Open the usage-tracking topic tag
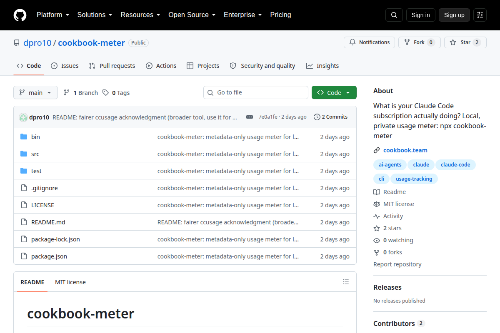The image size is (500, 333). pos(414,179)
